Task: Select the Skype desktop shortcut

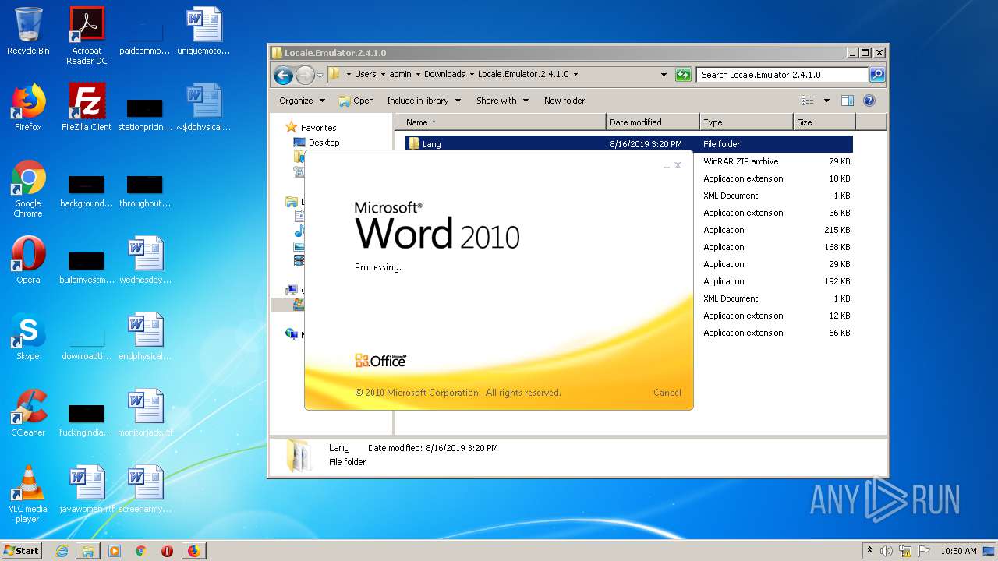Action: 28,337
